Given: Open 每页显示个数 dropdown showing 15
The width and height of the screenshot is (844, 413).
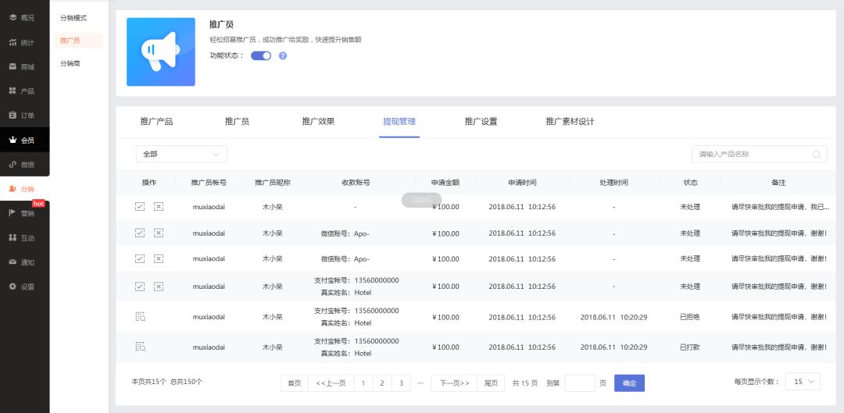Looking at the screenshot, I should coord(803,382).
